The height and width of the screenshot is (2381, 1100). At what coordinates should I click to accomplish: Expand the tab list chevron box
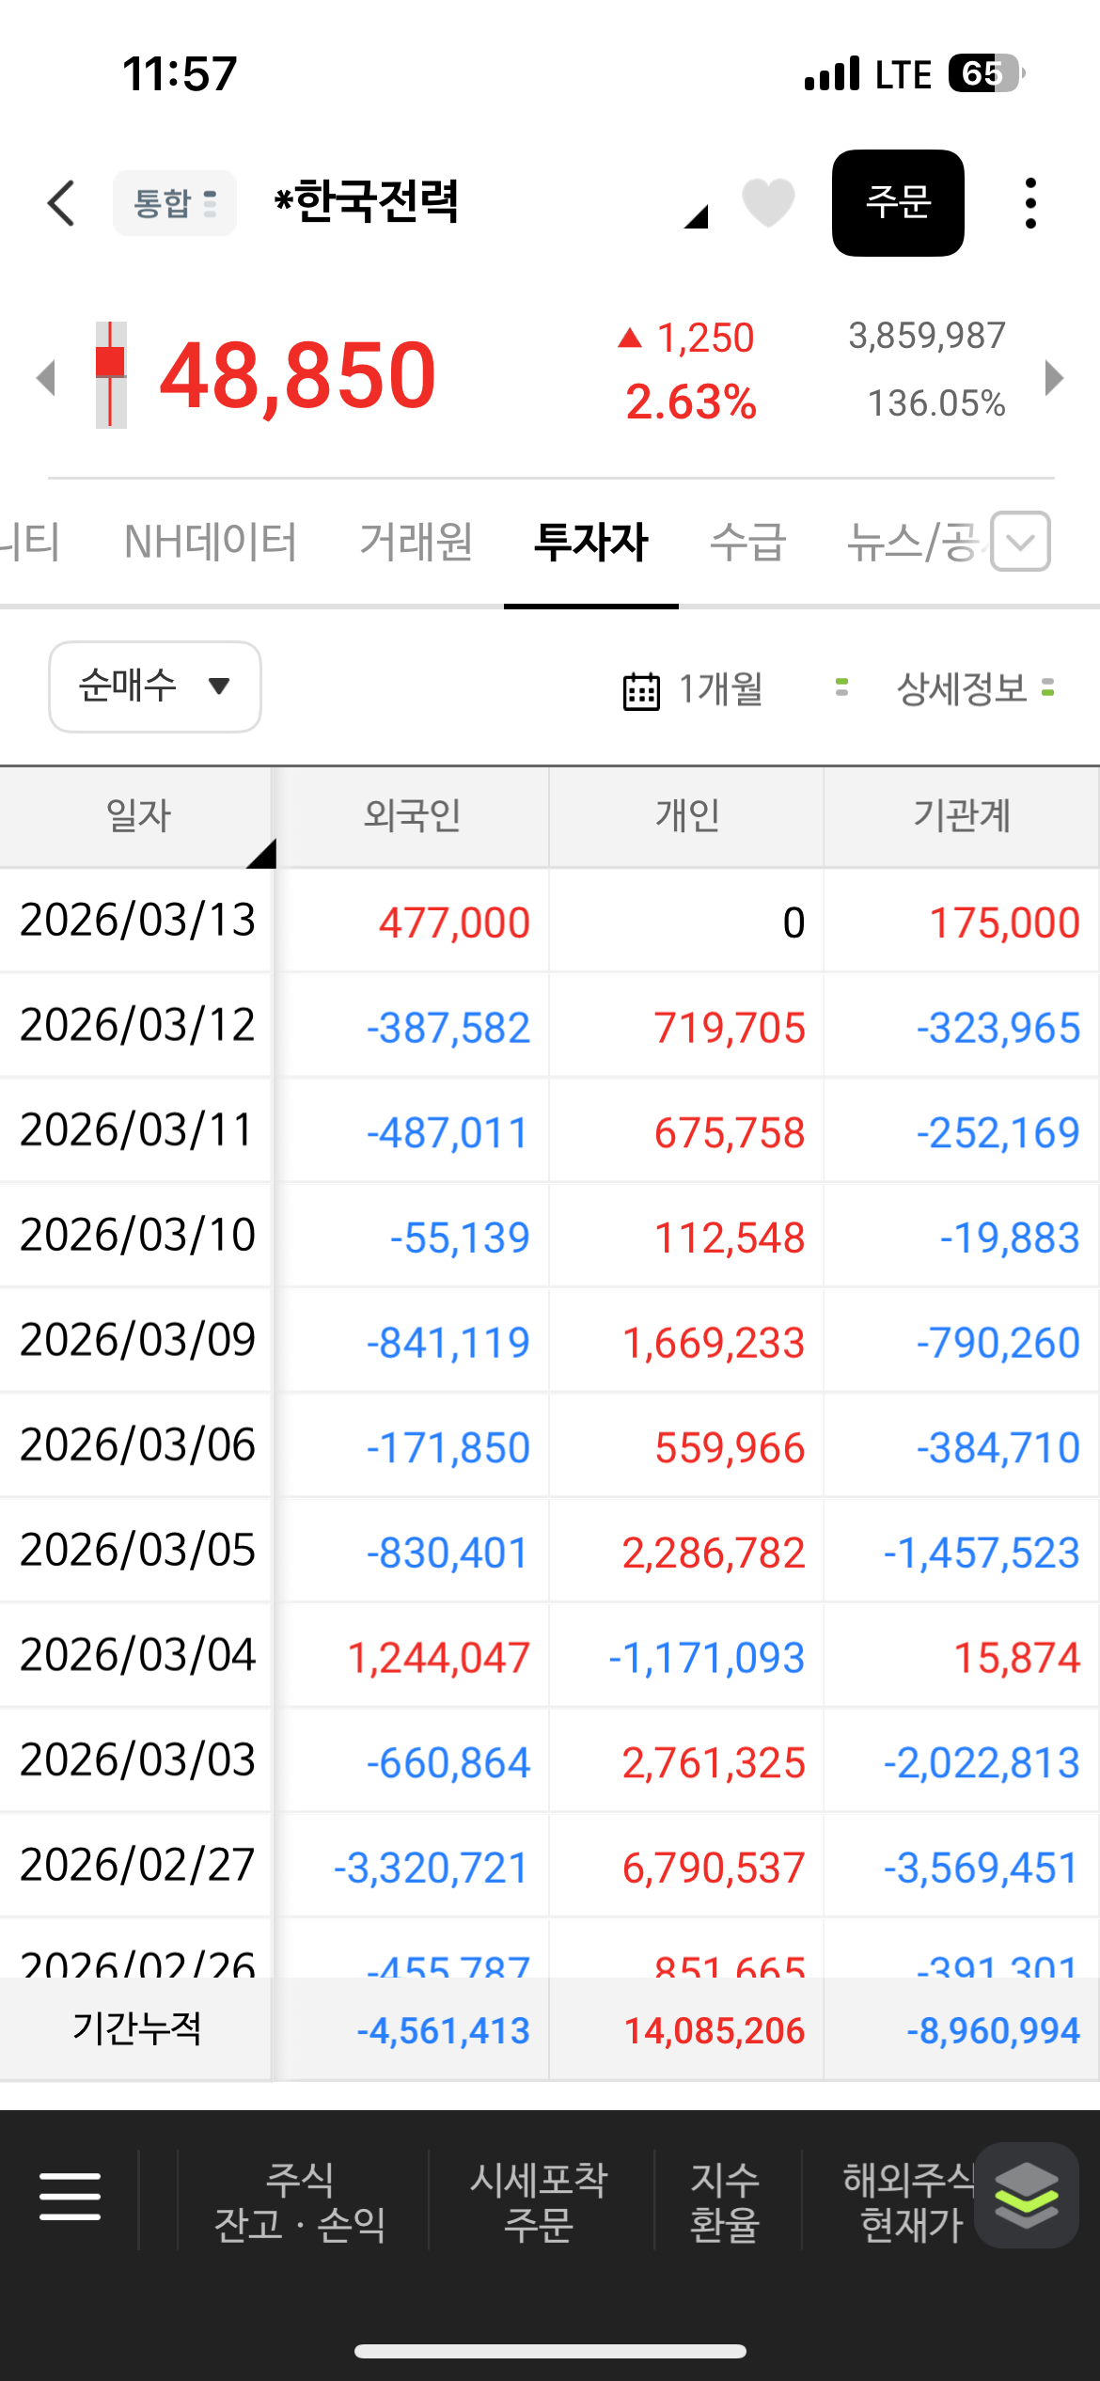pos(1020,541)
